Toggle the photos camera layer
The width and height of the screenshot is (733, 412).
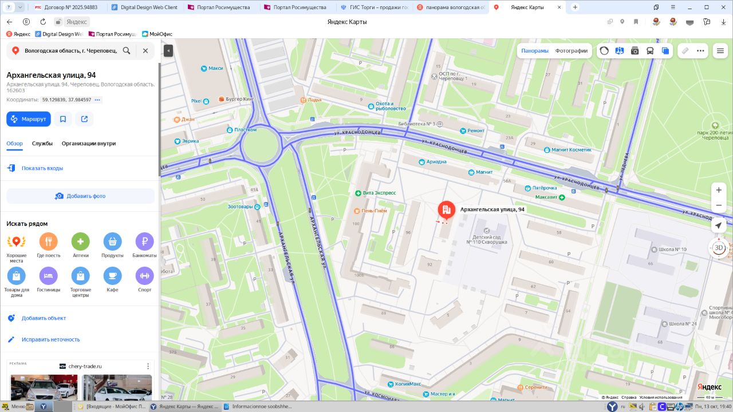pos(635,50)
